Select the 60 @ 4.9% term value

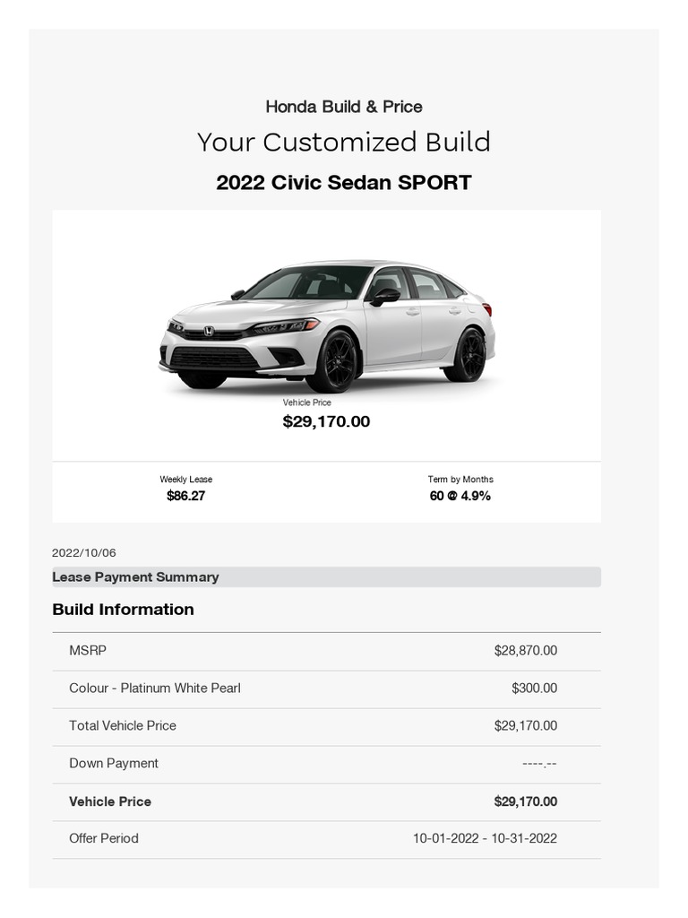tap(460, 496)
